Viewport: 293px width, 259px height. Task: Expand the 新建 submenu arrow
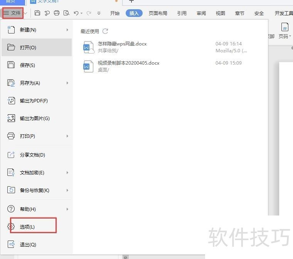tap(67, 30)
